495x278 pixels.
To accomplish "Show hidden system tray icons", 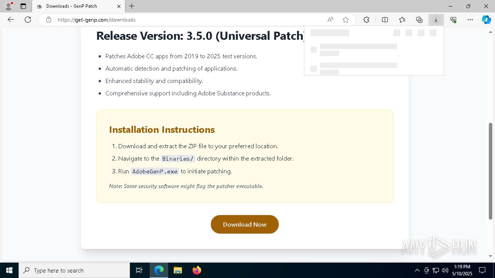I will point(417,270).
